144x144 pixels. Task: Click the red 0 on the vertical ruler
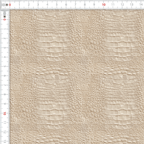pyautogui.click(x=5, y=20)
